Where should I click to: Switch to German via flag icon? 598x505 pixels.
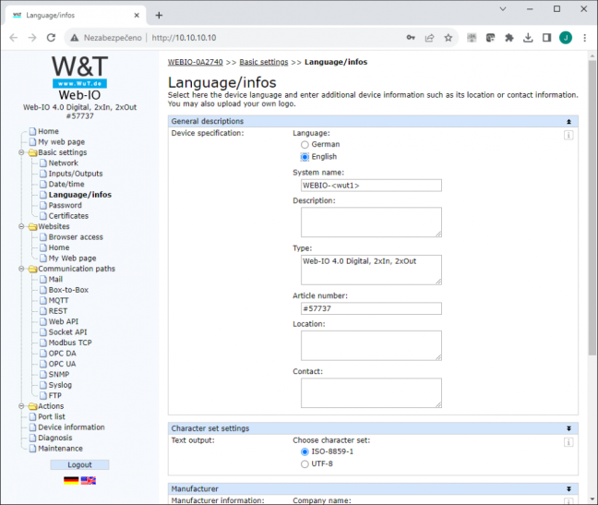tap(71, 481)
